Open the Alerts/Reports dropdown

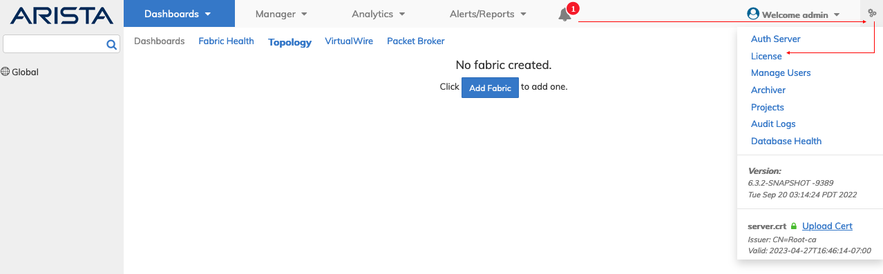(488, 14)
